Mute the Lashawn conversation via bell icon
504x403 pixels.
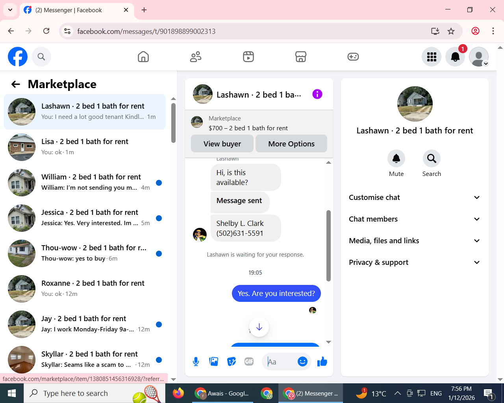396,158
